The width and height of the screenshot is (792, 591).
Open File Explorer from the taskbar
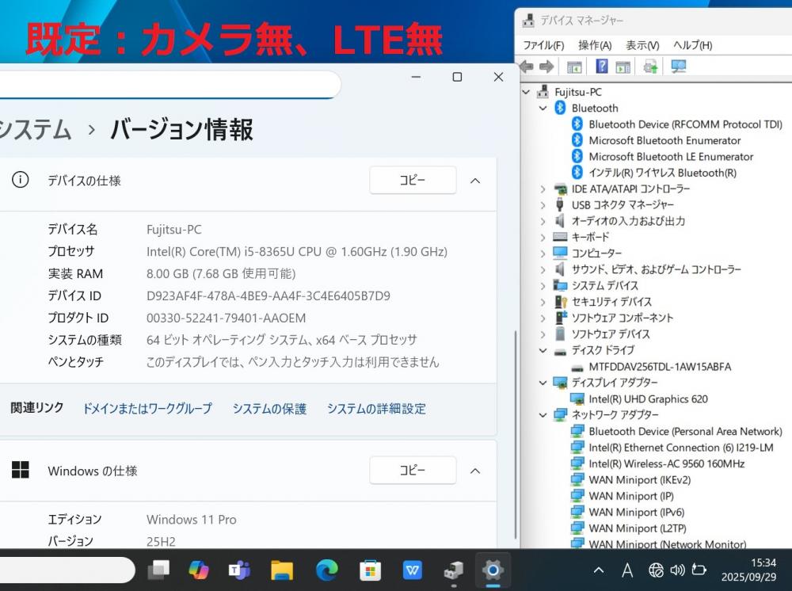click(x=282, y=570)
